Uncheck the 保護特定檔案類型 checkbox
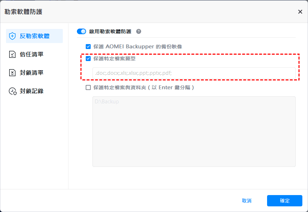Viewport: 308px width, 212px height. tap(88, 59)
